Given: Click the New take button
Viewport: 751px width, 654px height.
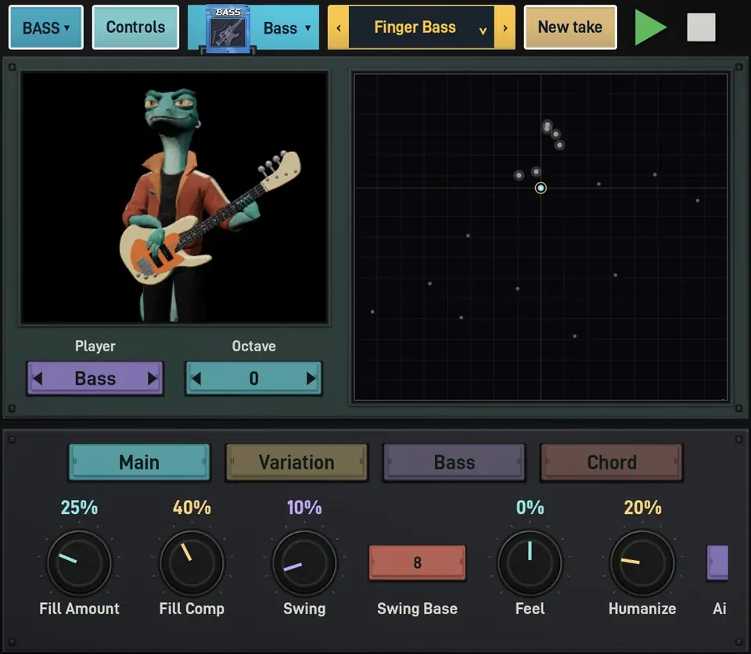Looking at the screenshot, I should tap(570, 27).
